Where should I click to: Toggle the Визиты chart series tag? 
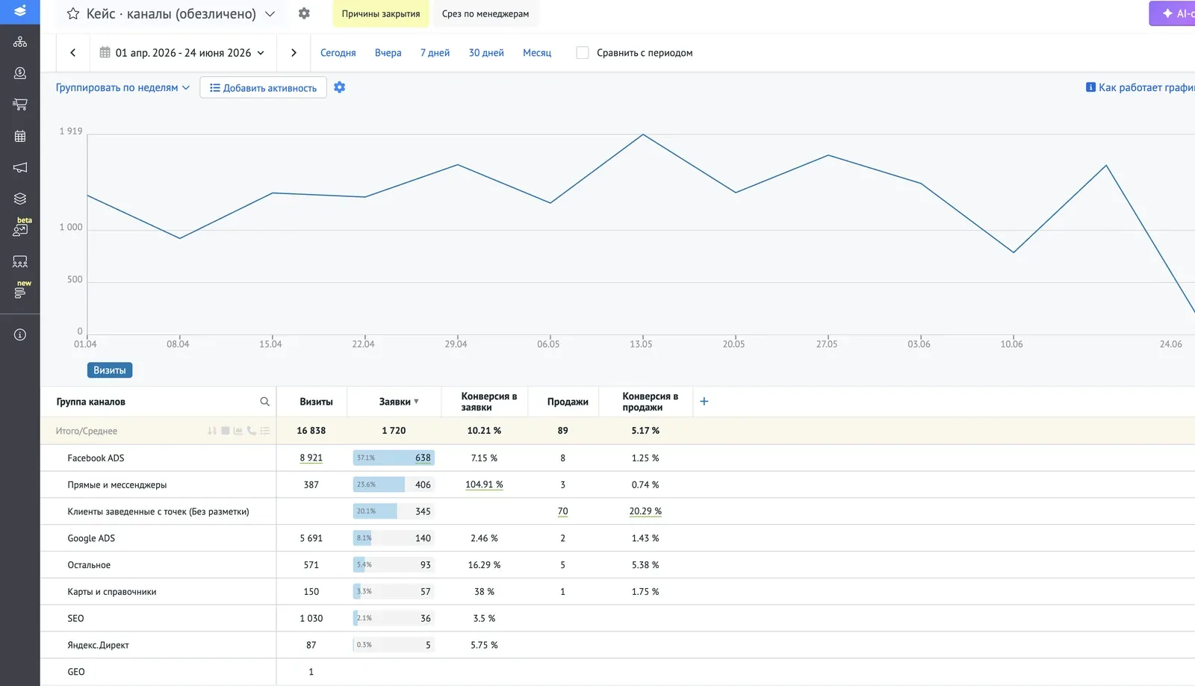[x=110, y=370]
